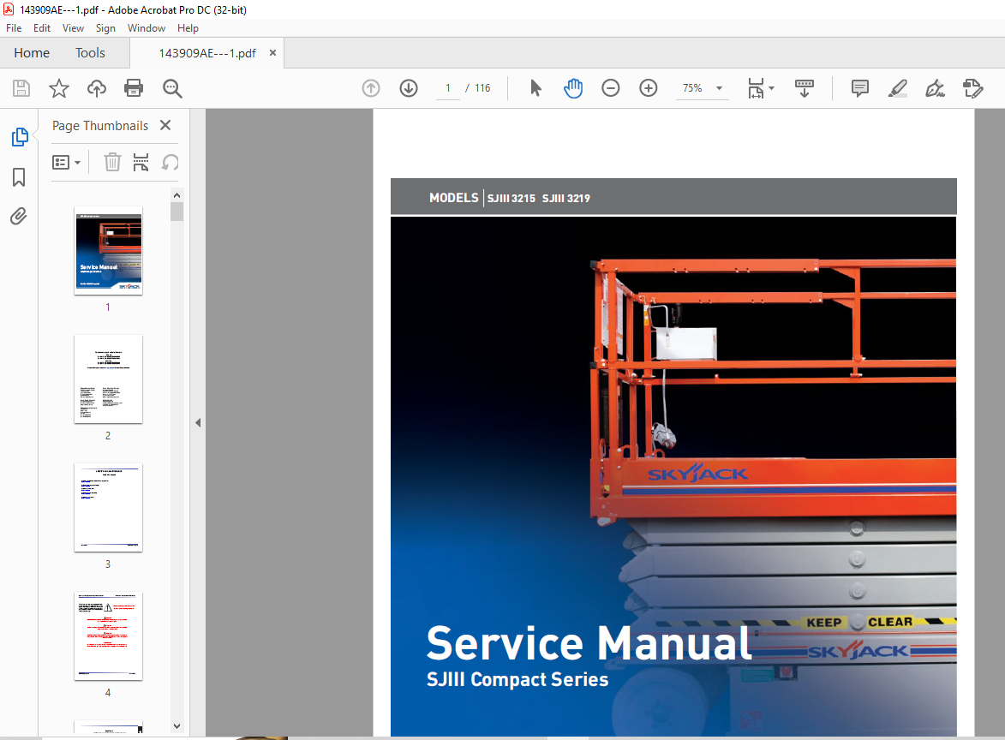
Task: Open Page Thumbnails side panel icon
Action: (x=19, y=137)
